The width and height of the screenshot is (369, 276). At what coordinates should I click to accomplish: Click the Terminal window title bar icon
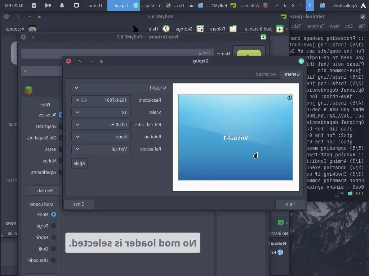point(363,17)
